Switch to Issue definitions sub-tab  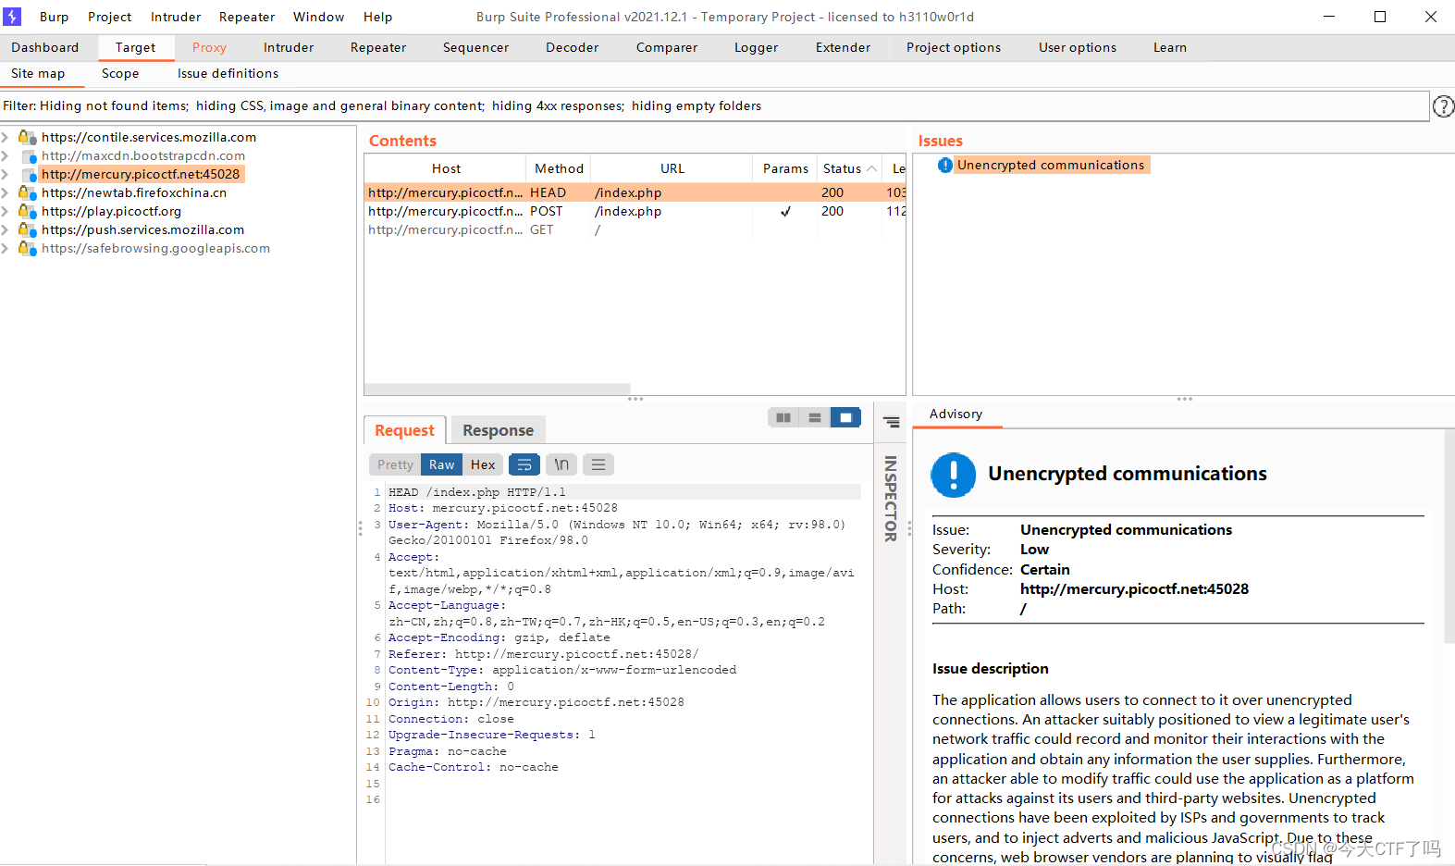tap(228, 73)
